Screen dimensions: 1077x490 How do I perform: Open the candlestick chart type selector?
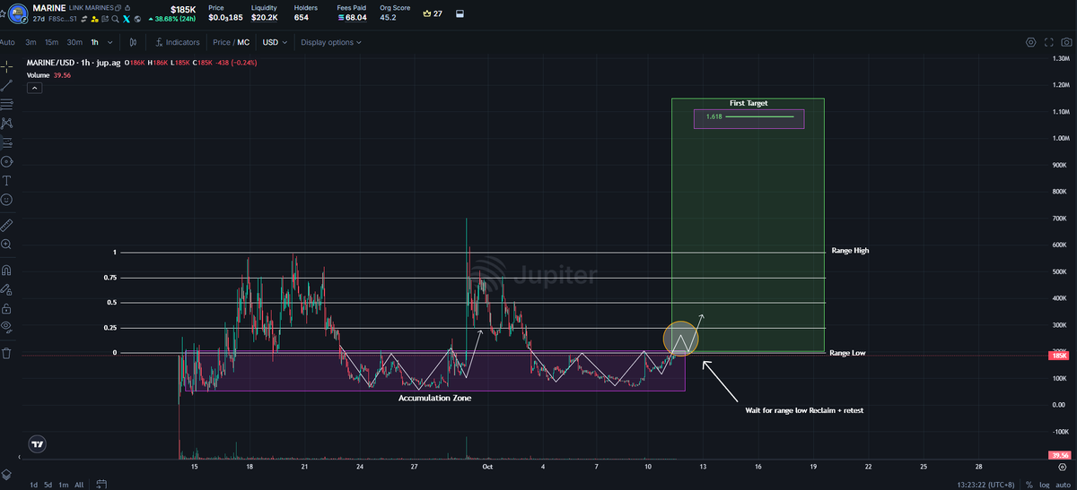point(133,42)
